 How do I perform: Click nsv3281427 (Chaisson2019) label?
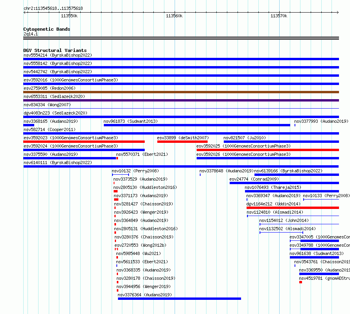click(x=144, y=204)
